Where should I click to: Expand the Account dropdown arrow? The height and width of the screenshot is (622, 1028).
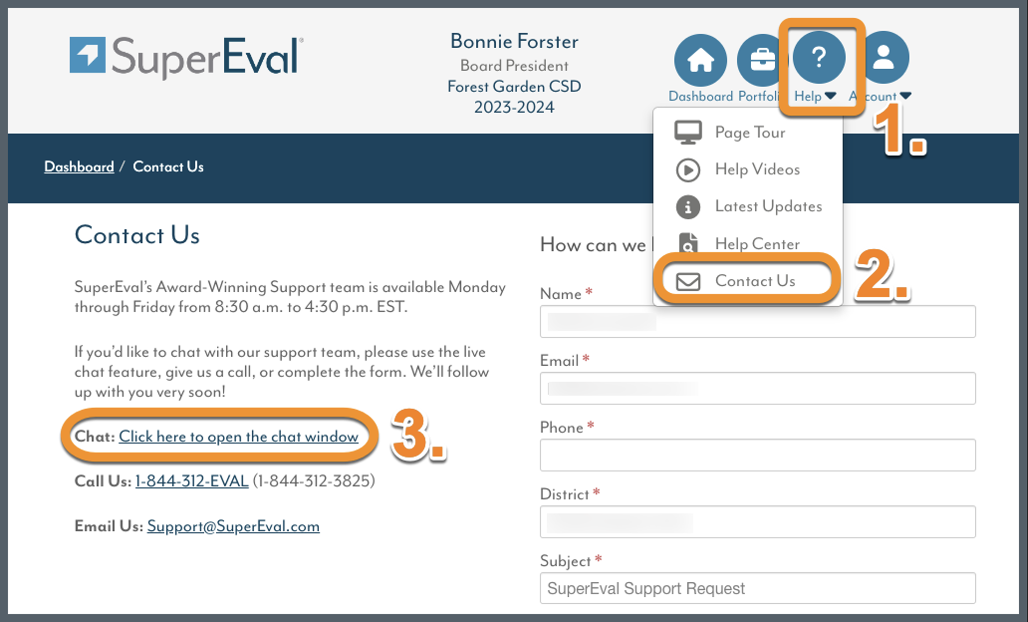(x=906, y=96)
